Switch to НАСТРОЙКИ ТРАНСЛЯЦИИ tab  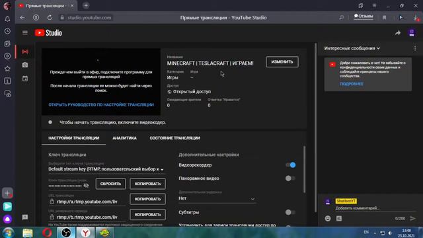[73, 138]
